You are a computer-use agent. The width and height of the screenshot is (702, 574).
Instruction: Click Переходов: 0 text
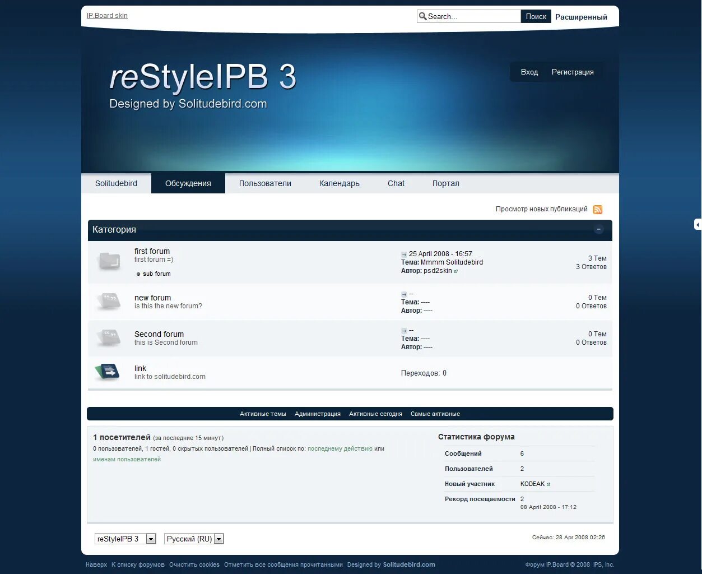click(424, 373)
